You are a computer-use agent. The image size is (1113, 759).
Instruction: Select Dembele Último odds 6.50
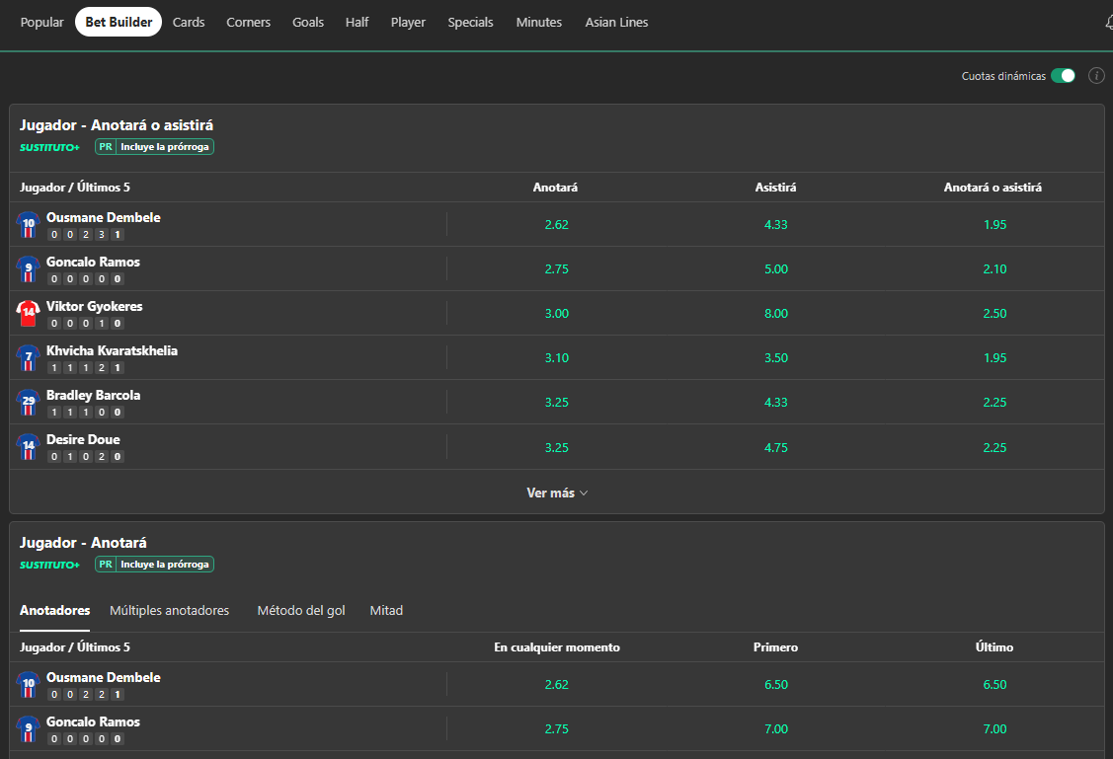point(994,685)
